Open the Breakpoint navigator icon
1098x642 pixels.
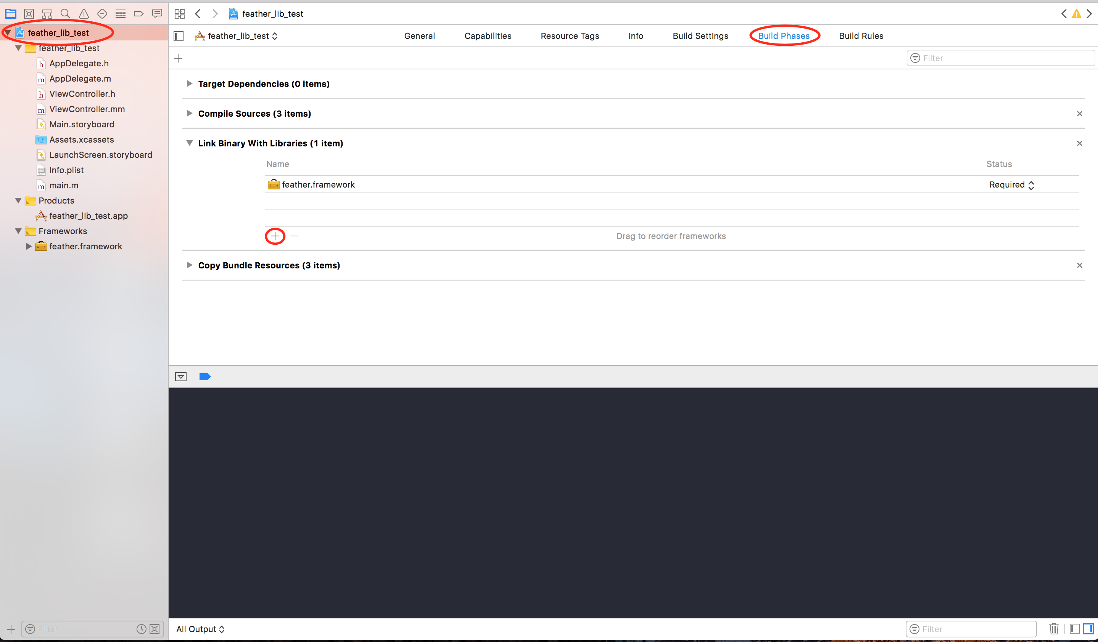138,13
